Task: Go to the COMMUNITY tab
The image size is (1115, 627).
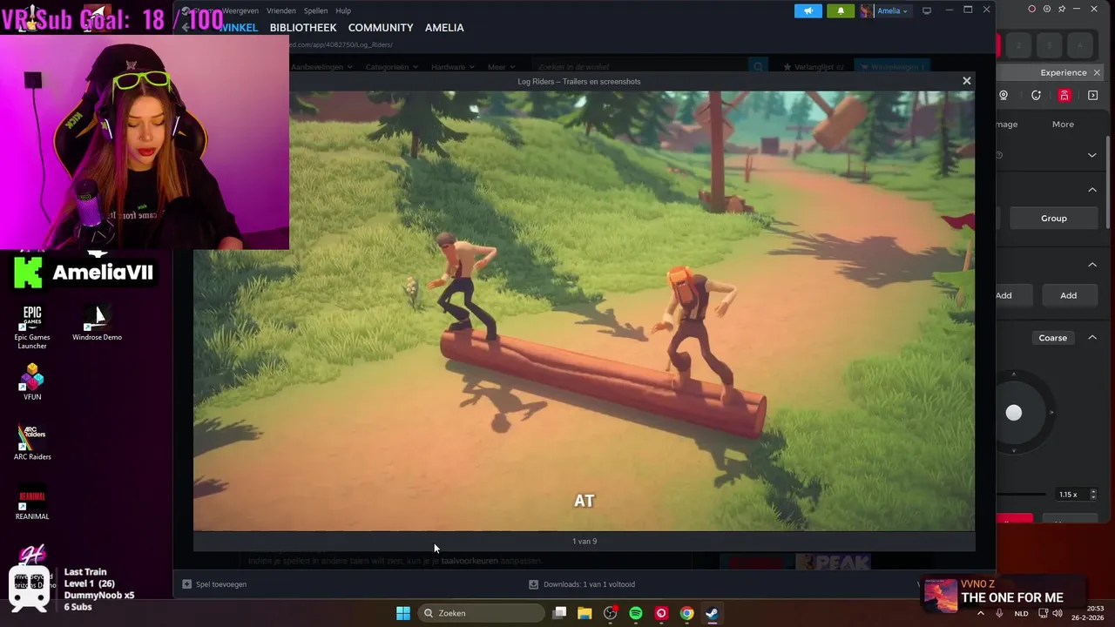Action: 381,28
